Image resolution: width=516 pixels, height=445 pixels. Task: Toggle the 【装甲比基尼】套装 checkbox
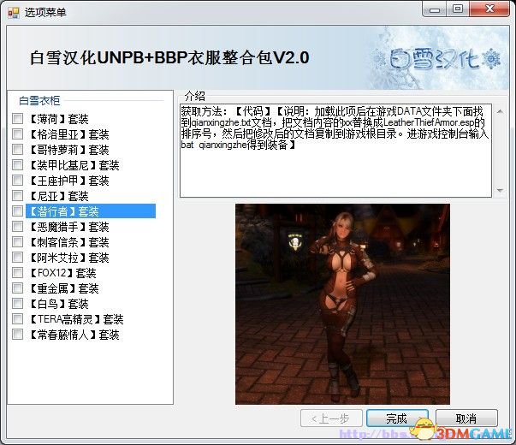tap(17, 165)
